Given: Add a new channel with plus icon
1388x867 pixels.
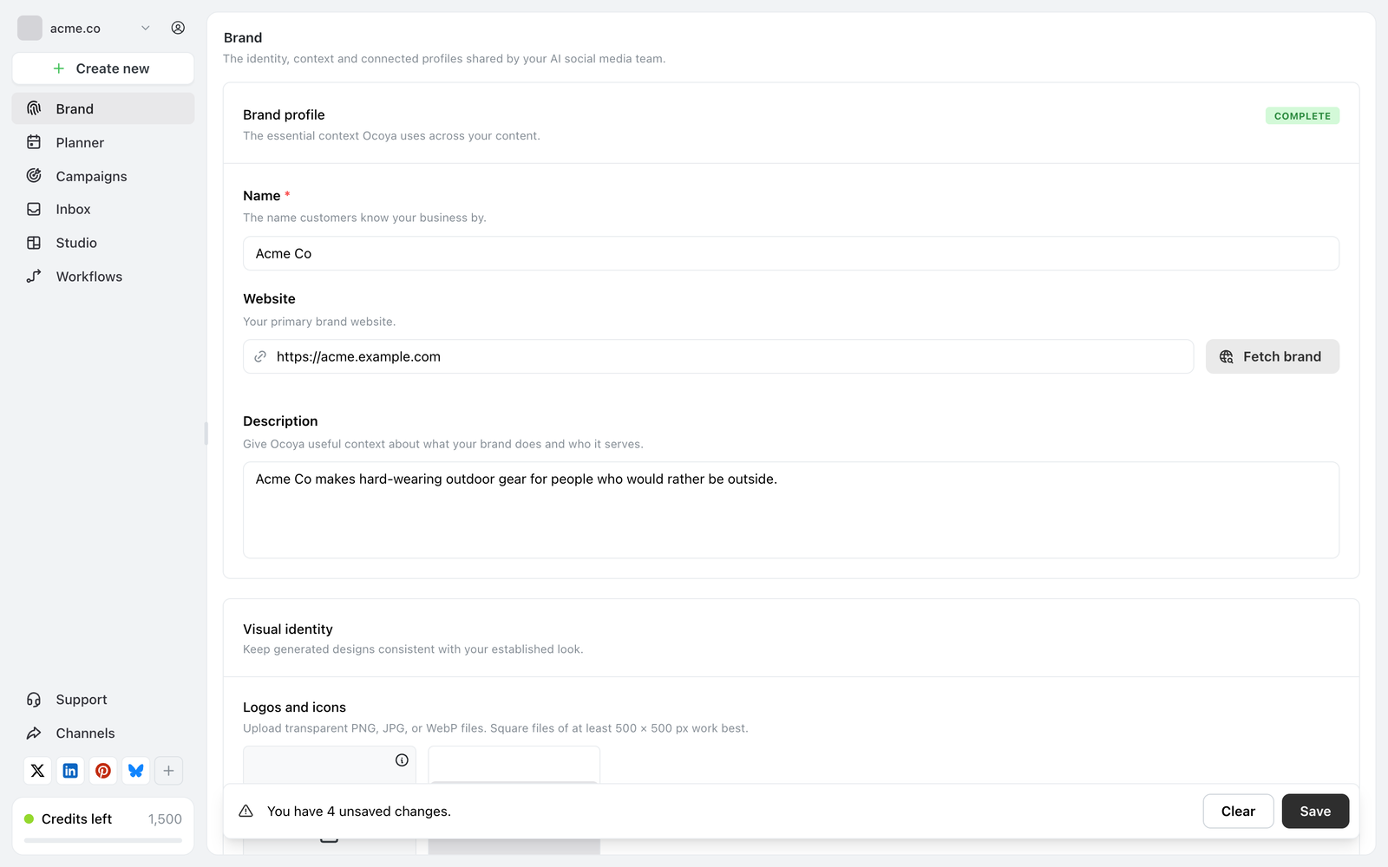Looking at the screenshot, I should coord(169,771).
